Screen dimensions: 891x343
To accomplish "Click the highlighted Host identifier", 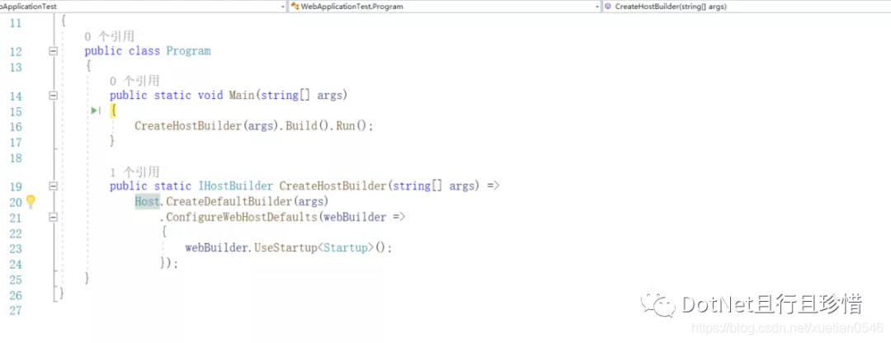I will click(x=147, y=201).
